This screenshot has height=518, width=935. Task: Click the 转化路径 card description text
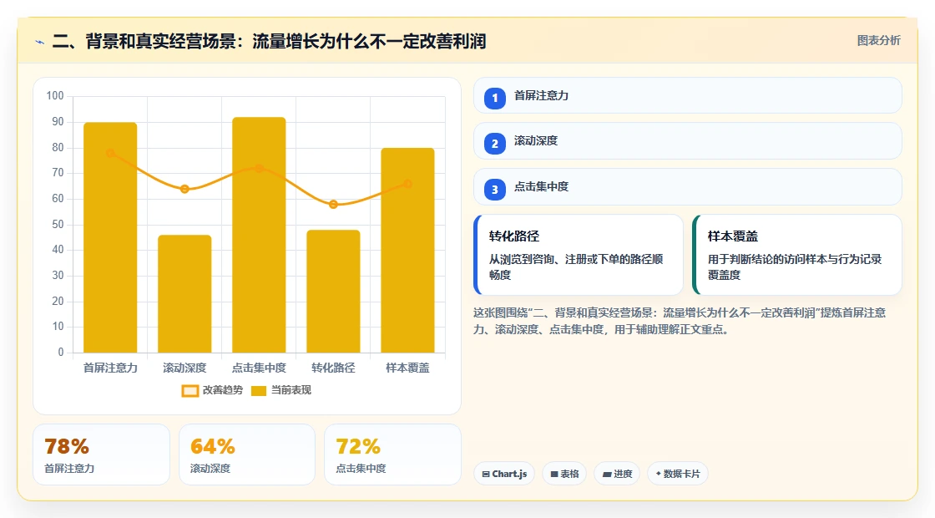tap(576, 267)
